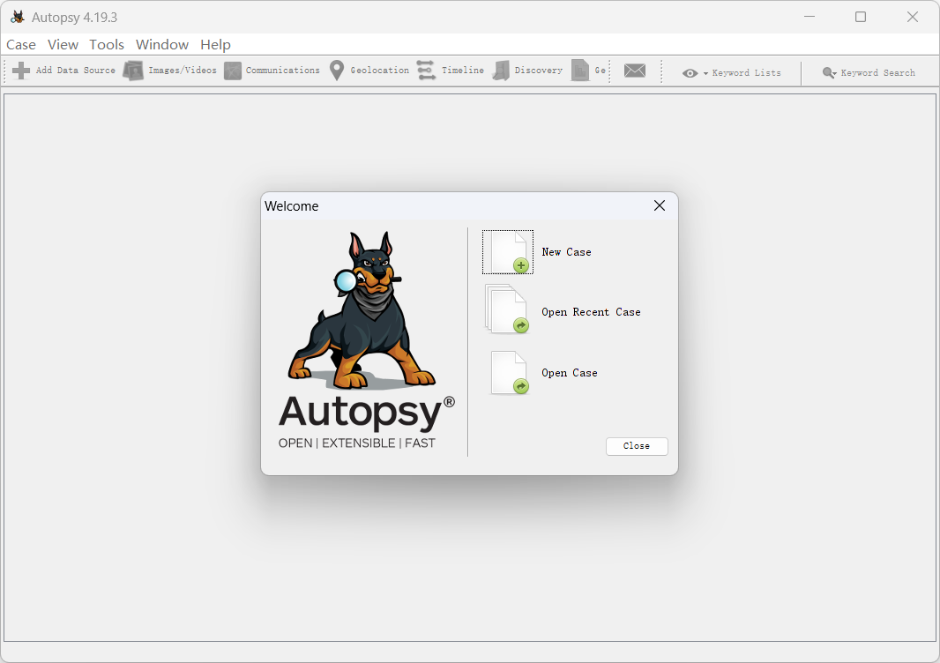
Task: Click the Keyword Lists label
Action: (x=746, y=72)
